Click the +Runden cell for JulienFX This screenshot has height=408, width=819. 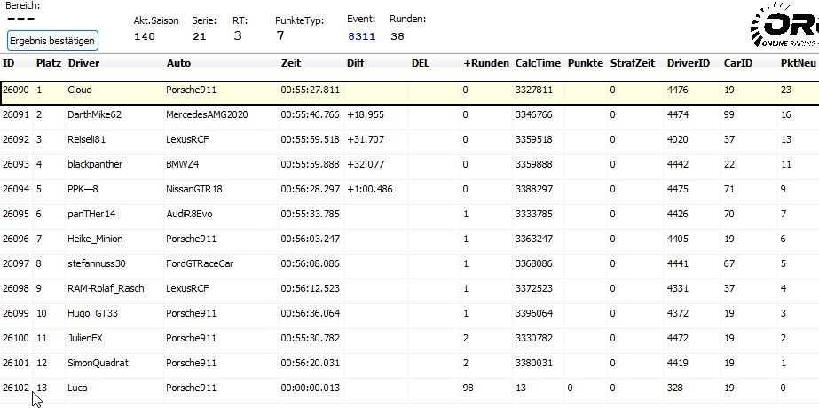[484, 338]
